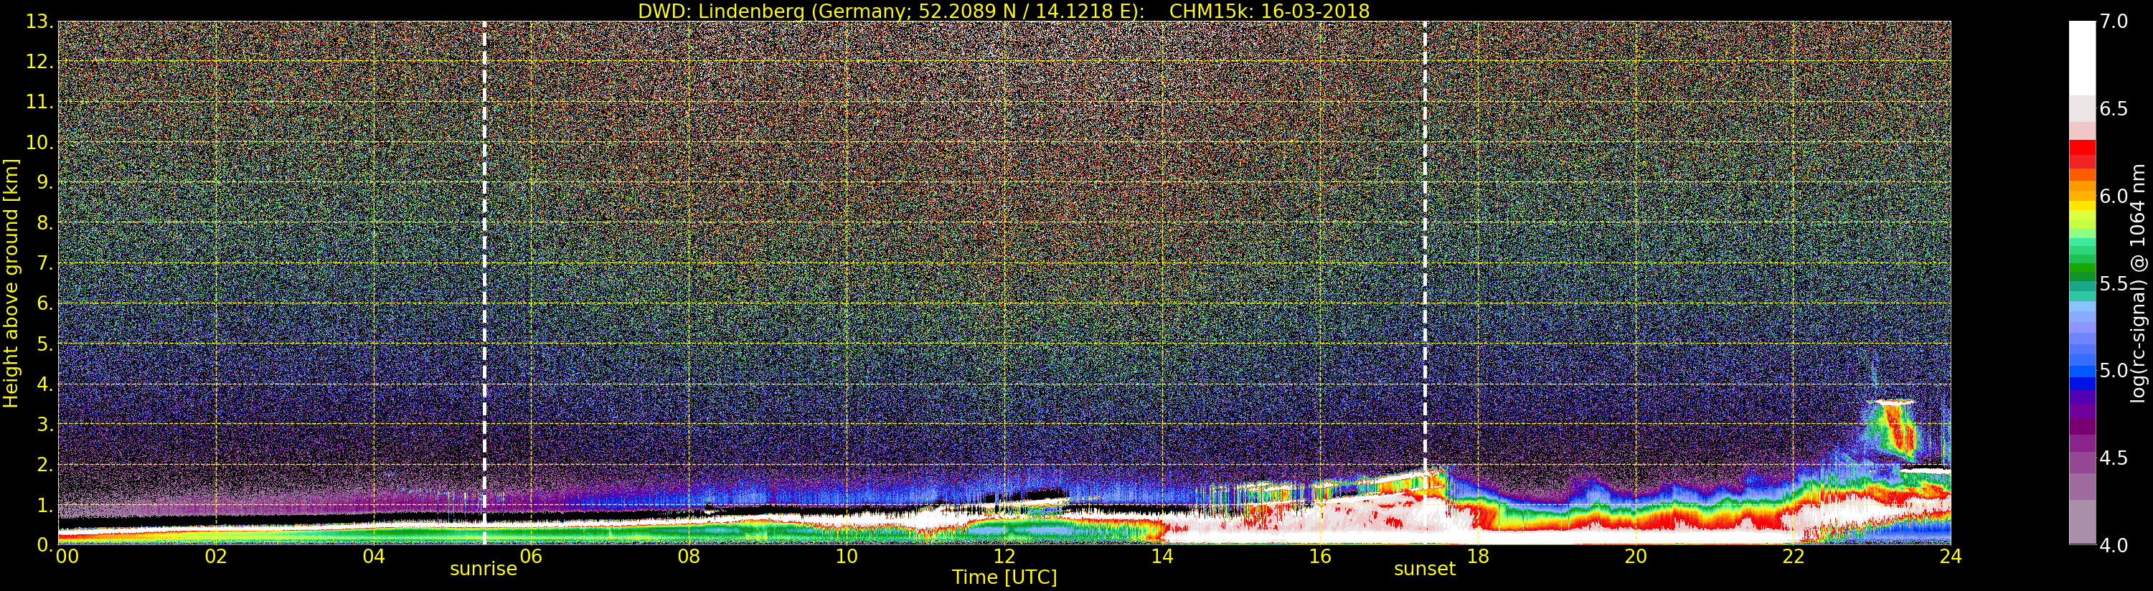Screen dimensions: 2153x591
Task: Click the '00' tick on the time axis
Action: tap(67, 557)
